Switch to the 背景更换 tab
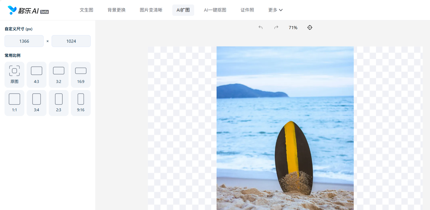This screenshot has width=430, height=210. pos(116,10)
